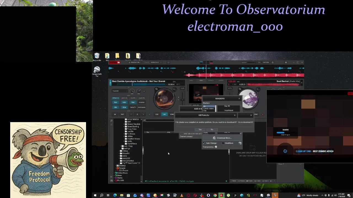Switch to the MASTER tab in mixer
The width and height of the screenshot is (353, 198).
(x=221, y=81)
